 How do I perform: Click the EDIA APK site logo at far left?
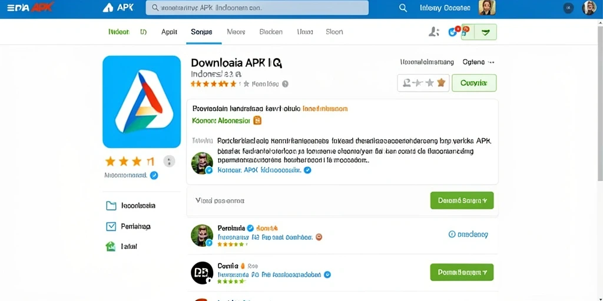coord(30,7)
